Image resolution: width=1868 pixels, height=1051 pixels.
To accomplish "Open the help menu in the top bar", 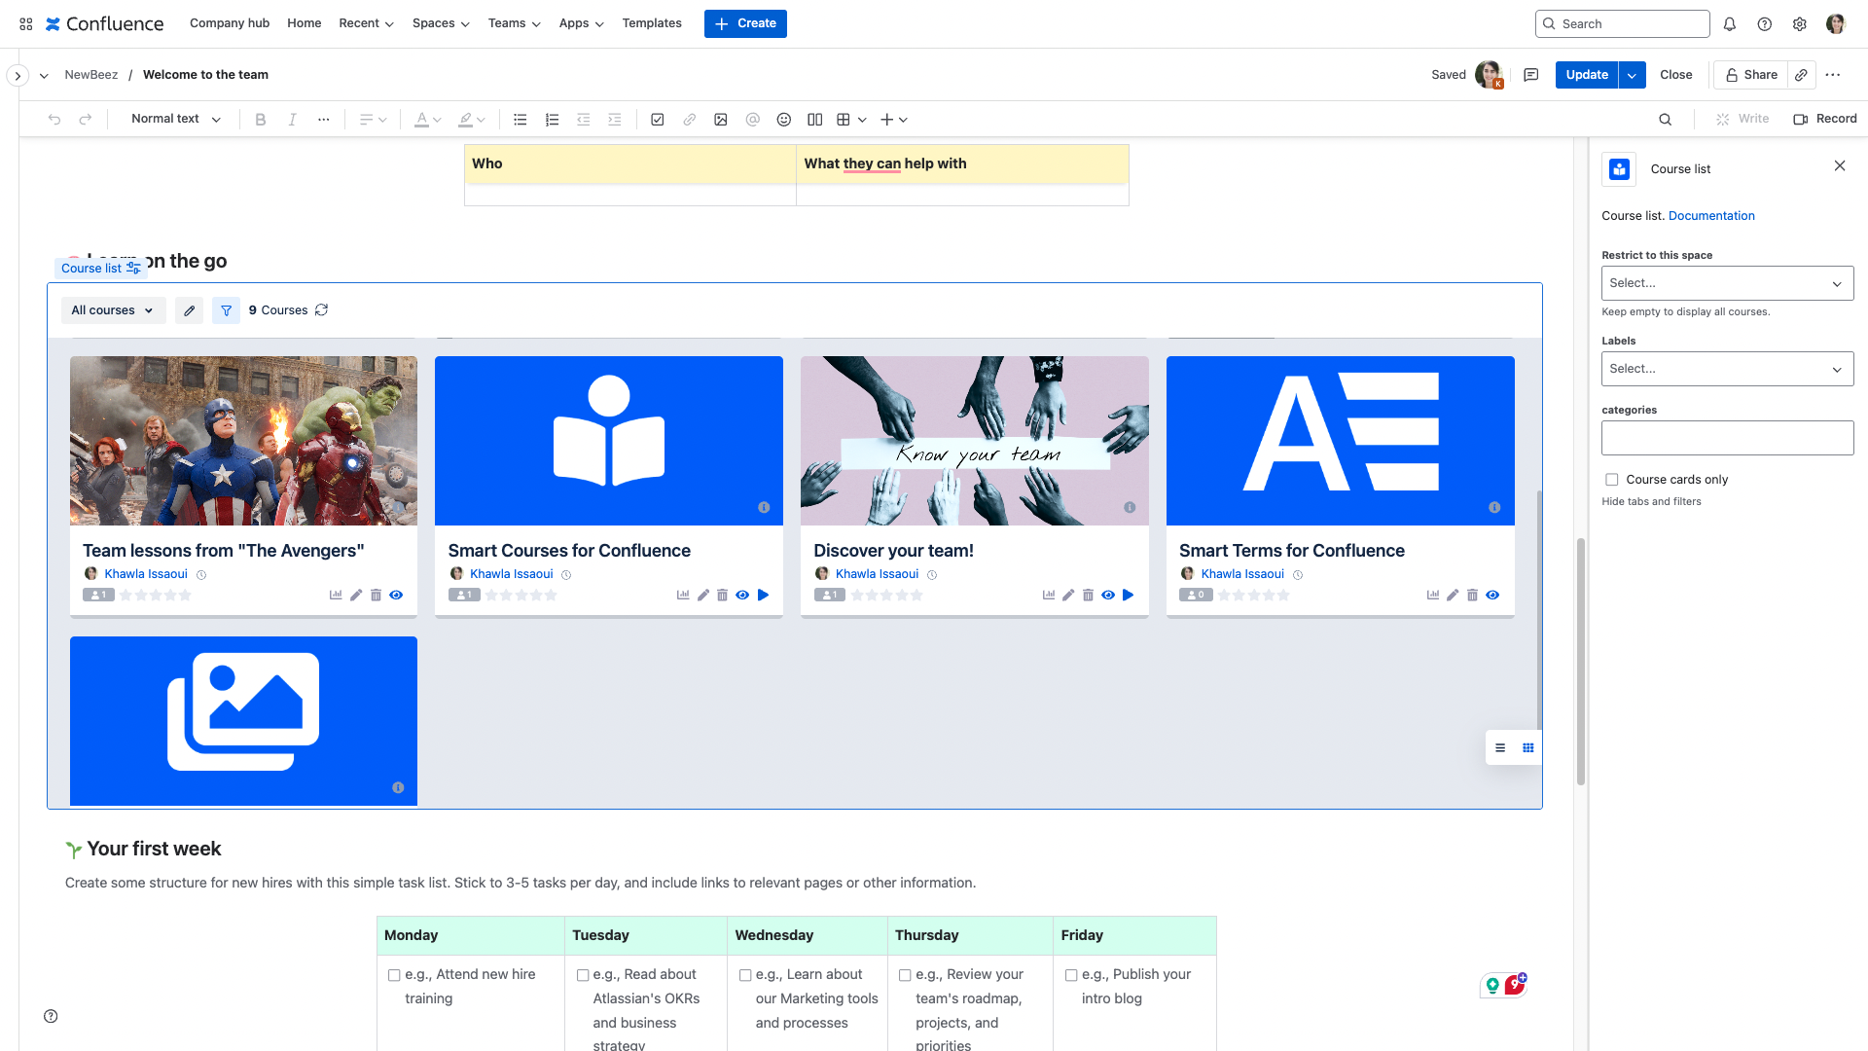I will click(x=1765, y=24).
